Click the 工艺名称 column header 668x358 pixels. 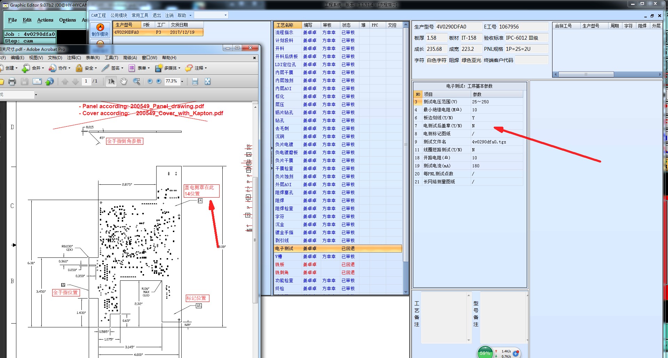(x=287, y=25)
